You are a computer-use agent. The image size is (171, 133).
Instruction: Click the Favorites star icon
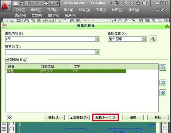click(138, 3)
